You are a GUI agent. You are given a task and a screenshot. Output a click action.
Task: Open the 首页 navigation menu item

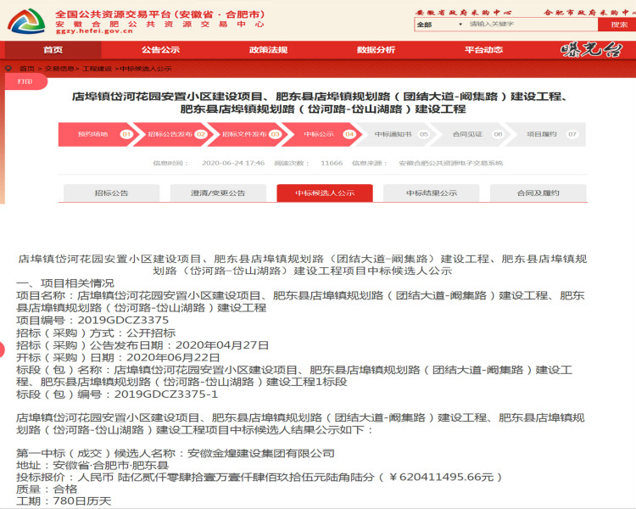(x=53, y=50)
